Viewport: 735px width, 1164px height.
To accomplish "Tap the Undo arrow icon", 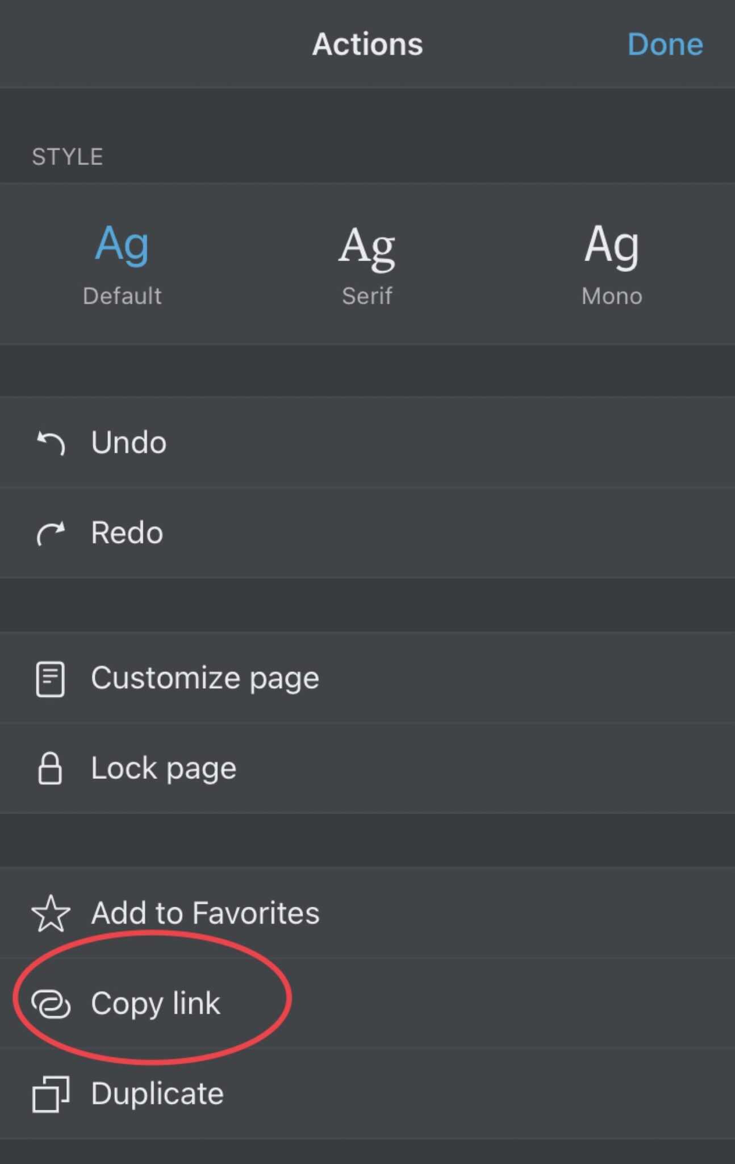I will pos(51,443).
